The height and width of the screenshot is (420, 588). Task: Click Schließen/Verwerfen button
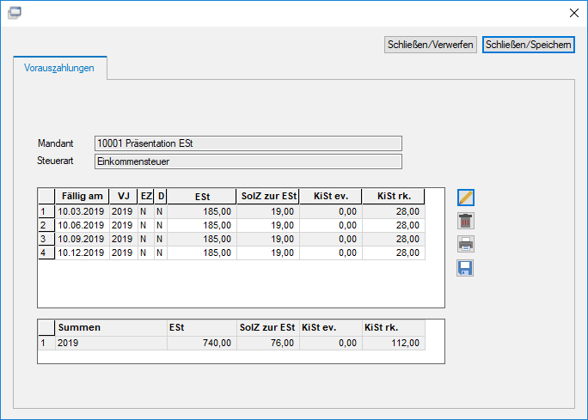[x=430, y=45]
